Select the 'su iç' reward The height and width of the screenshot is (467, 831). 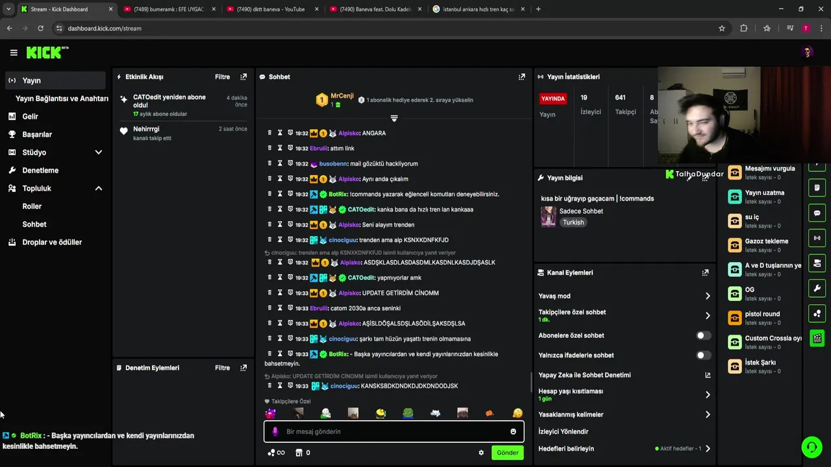[764, 221]
